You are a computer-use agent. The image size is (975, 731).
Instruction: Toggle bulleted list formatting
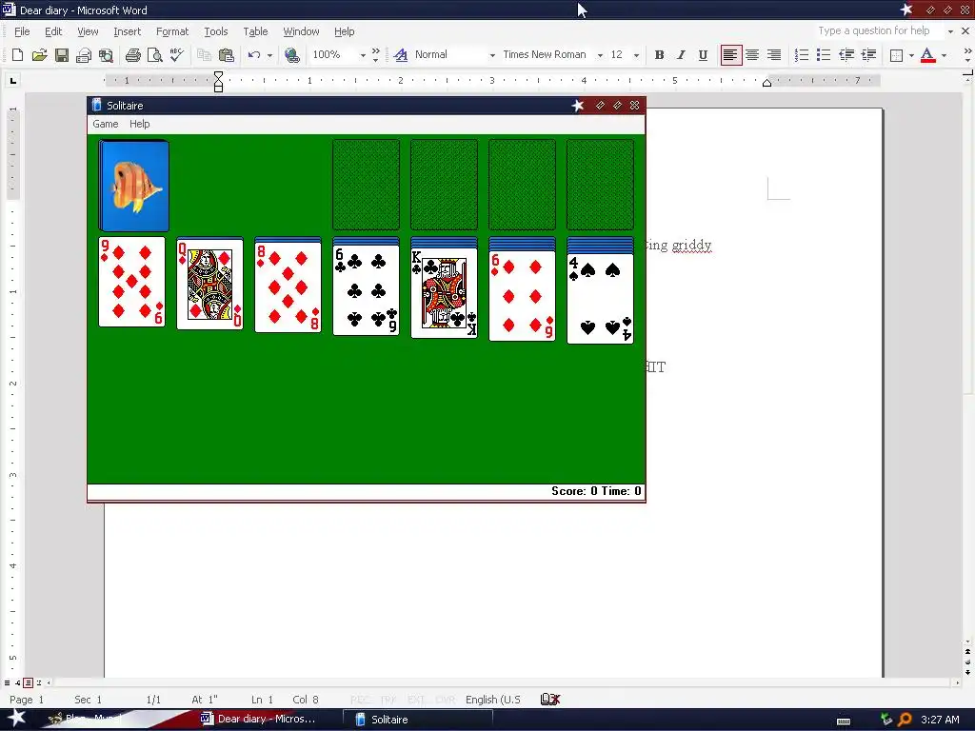tap(824, 55)
